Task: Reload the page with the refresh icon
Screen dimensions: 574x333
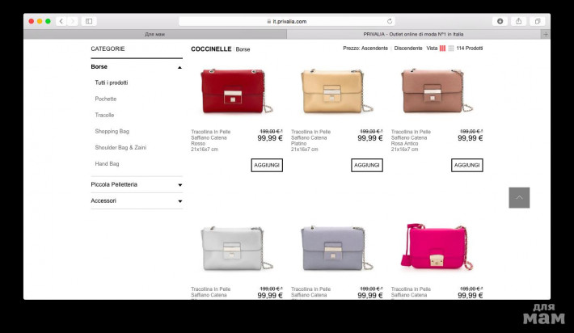Action: (x=390, y=21)
